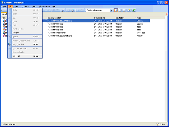
Task: Open the View menu
Action: (16, 6)
